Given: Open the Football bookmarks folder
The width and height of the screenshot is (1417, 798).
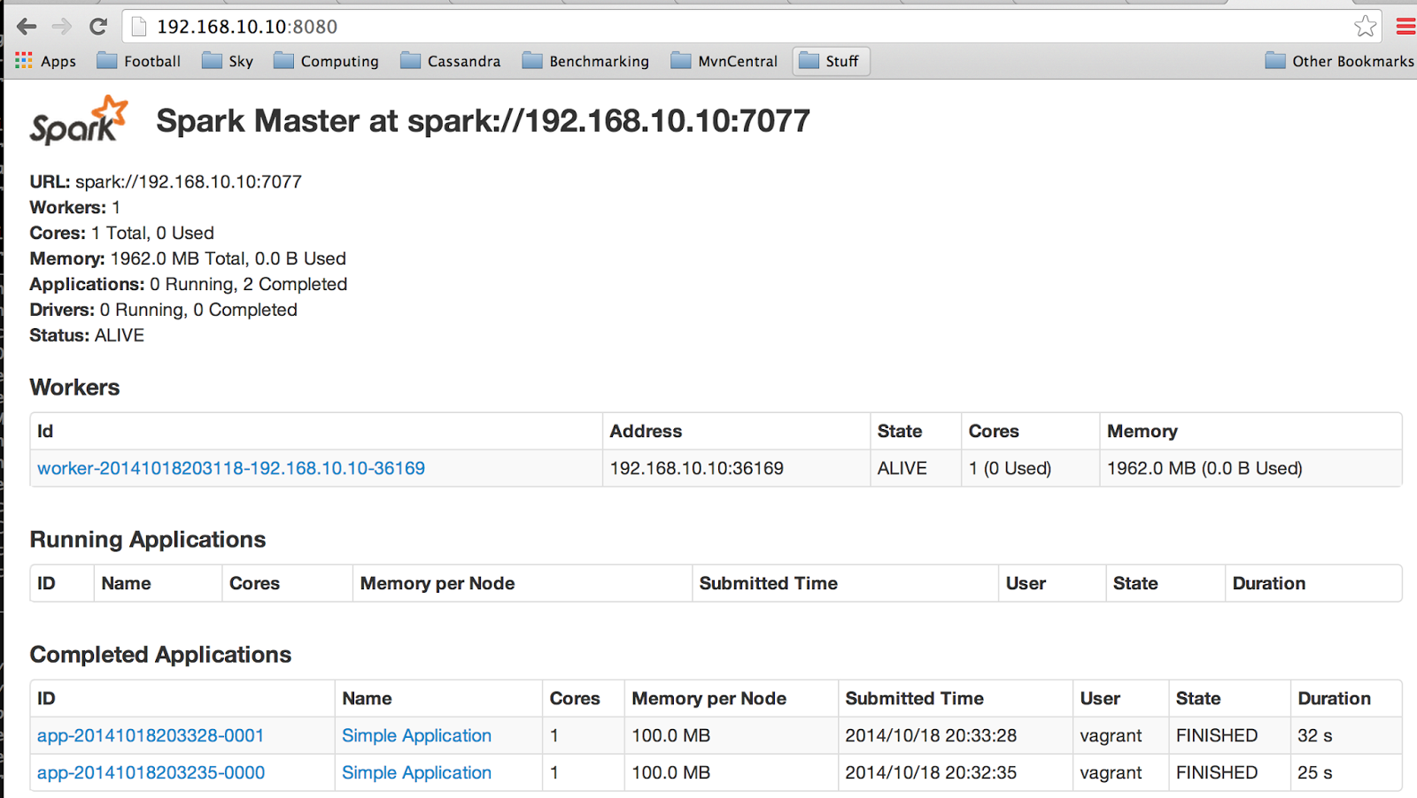Looking at the screenshot, I should [139, 61].
